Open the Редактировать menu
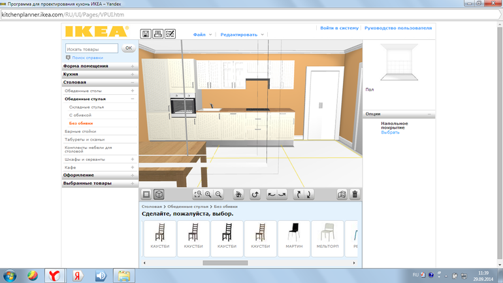Image resolution: width=503 pixels, height=283 pixels. [x=242, y=34]
